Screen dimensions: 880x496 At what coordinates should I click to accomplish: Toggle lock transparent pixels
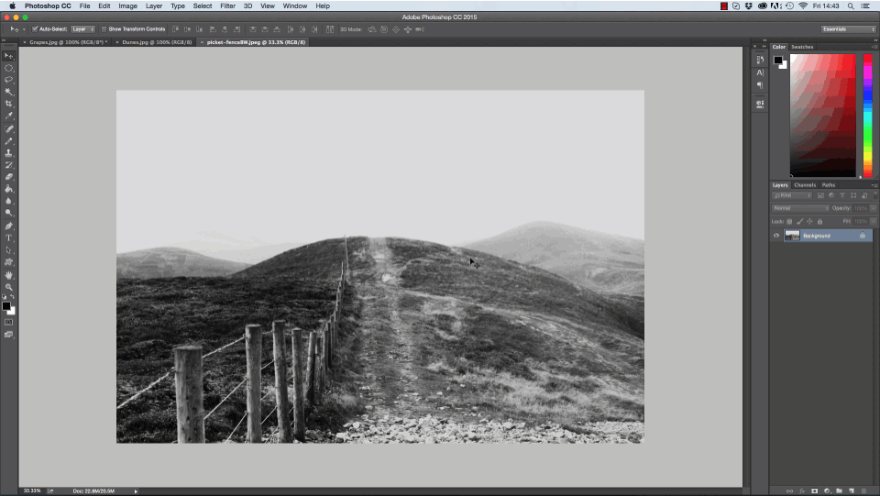(x=789, y=222)
